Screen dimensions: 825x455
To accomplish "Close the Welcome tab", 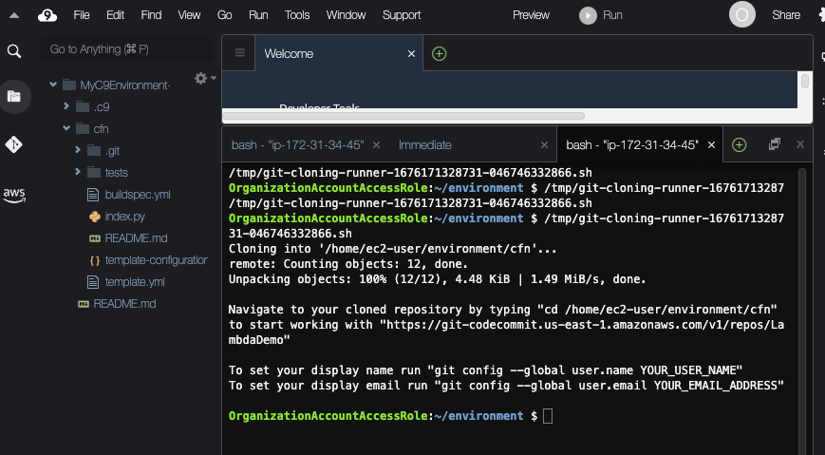I will point(411,54).
